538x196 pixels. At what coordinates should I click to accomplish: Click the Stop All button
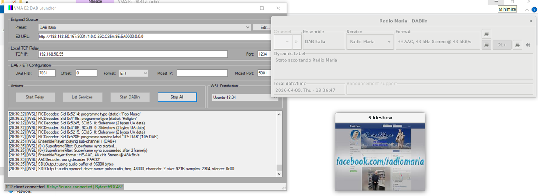(x=177, y=97)
